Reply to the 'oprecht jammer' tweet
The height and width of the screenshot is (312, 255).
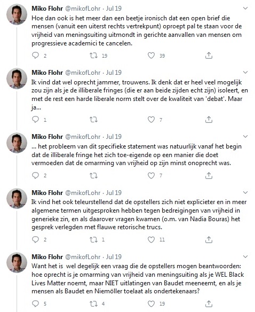tap(35, 120)
